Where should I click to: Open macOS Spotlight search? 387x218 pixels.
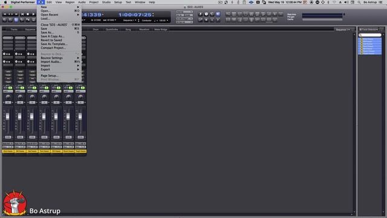pos(359,2)
